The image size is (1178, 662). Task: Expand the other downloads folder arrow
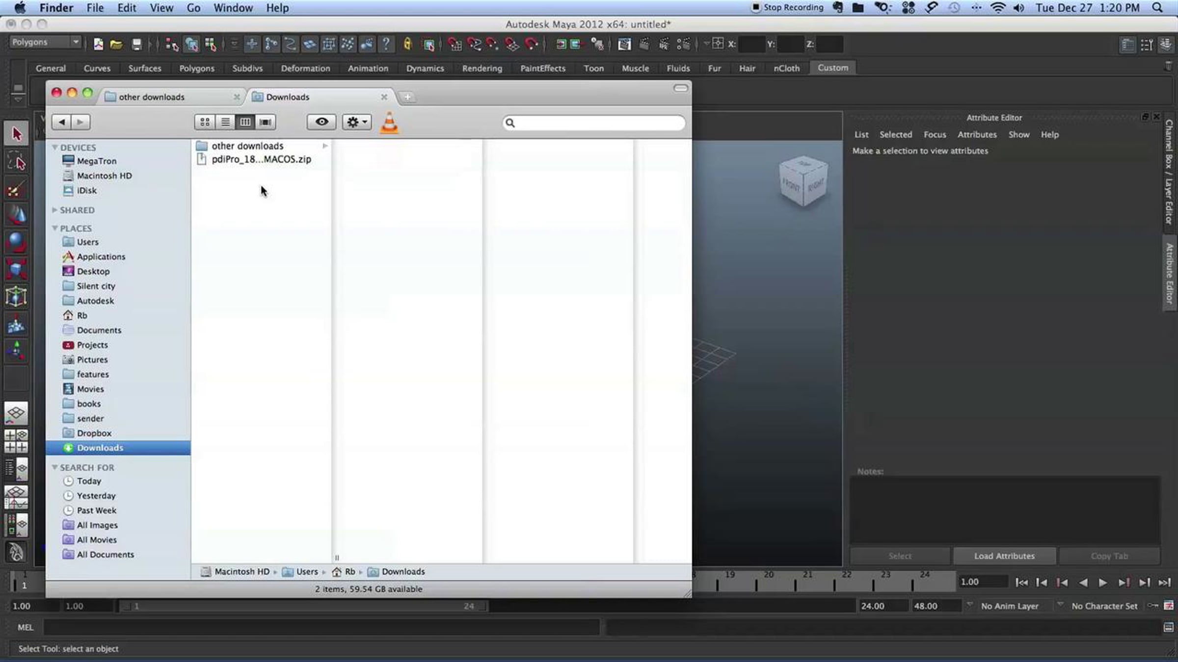(x=325, y=146)
